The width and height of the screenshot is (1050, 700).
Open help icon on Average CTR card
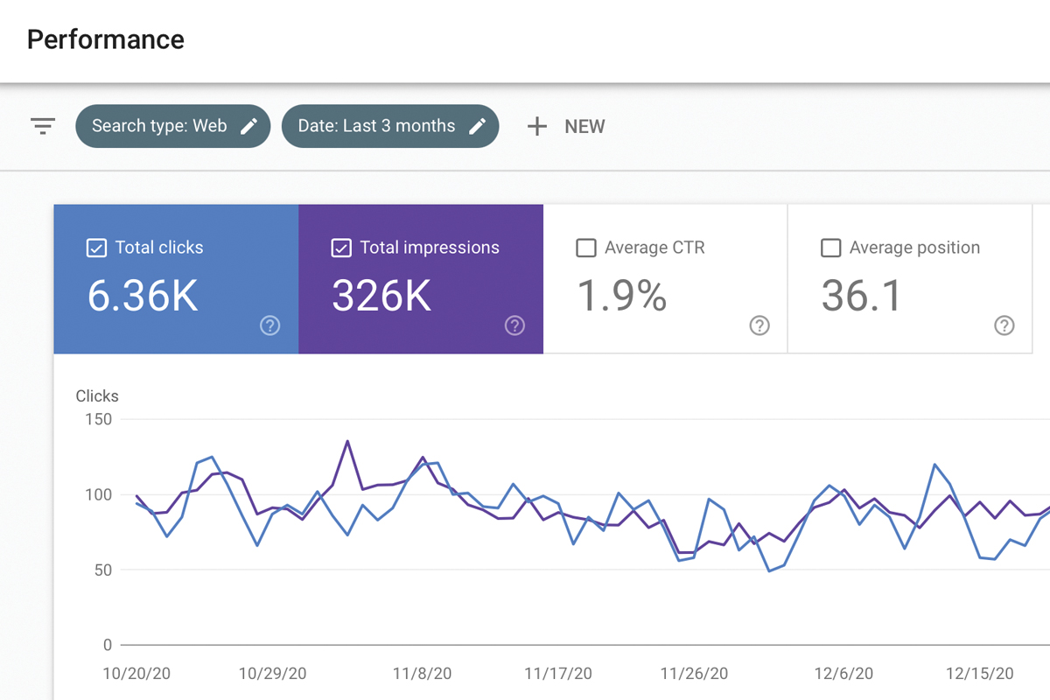pyautogui.click(x=759, y=325)
